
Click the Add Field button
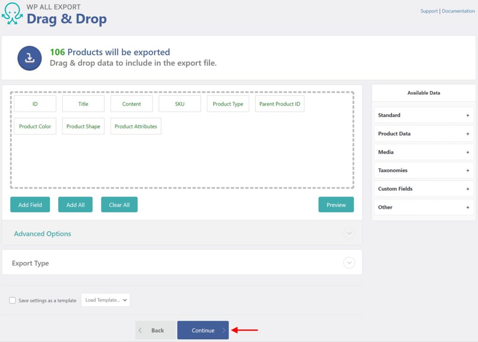[30, 204]
